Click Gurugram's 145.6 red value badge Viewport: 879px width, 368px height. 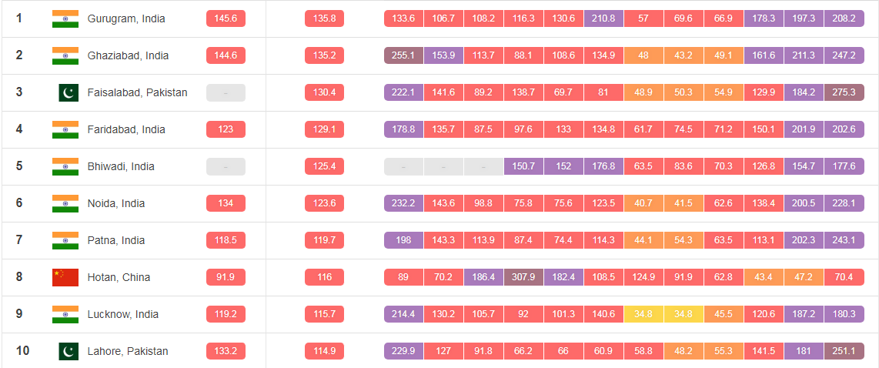[x=226, y=18]
